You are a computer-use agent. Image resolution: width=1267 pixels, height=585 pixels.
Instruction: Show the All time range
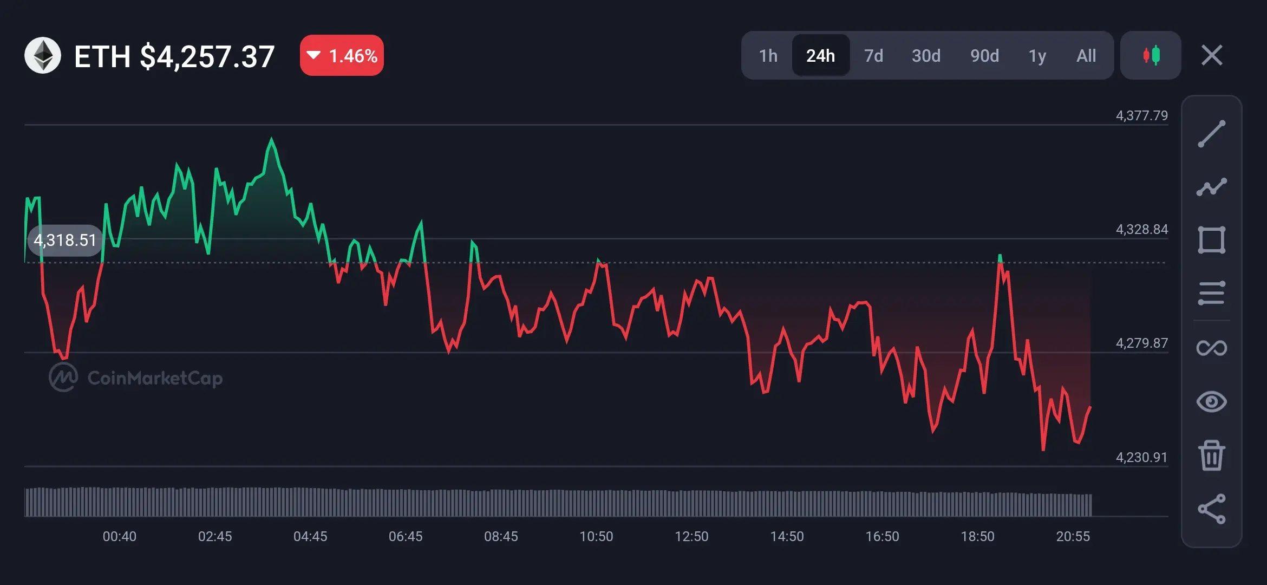(1086, 55)
